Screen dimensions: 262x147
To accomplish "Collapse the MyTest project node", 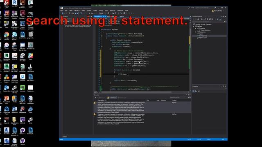I will (x=194, y=26).
